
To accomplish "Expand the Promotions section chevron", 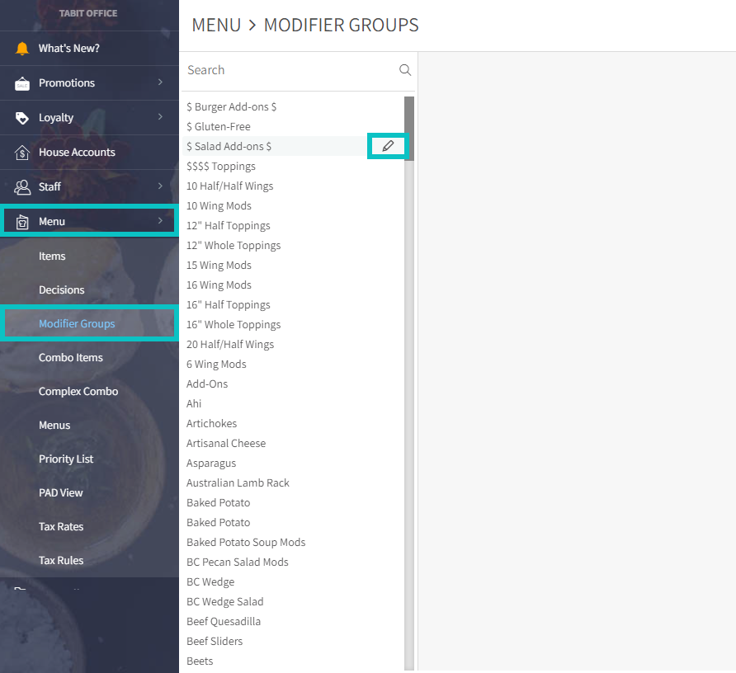I will point(161,82).
